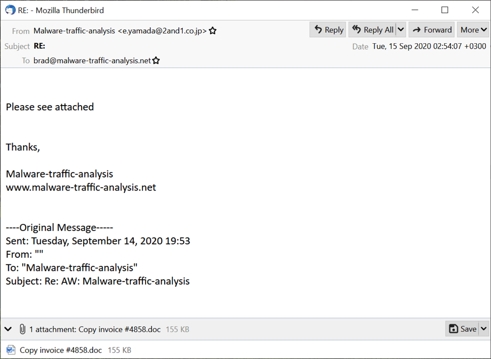Click the Reply button
Screen dimensions: 491x359
pyautogui.click(x=327, y=30)
